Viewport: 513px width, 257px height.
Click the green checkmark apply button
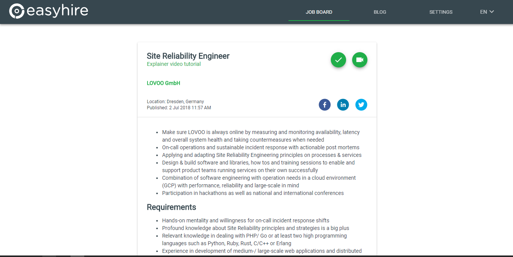point(338,60)
